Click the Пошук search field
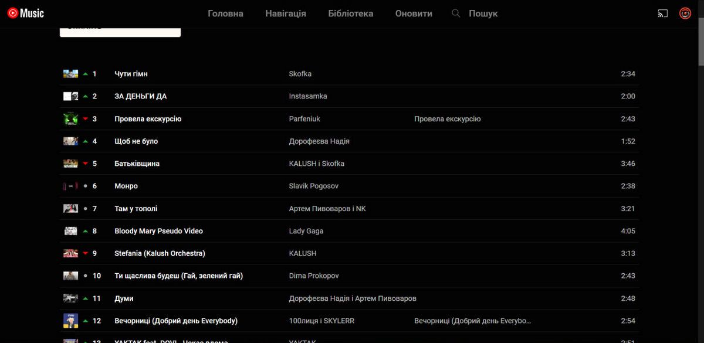Image resolution: width=704 pixels, height=343 pixels. (x=483, y=13)
